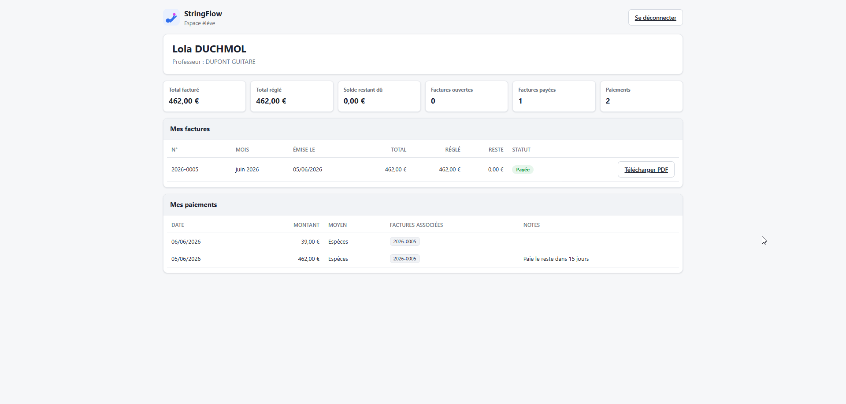Image resolution: width=846 pixels, height=404 pixels.
Task: Click the StringFlow app title text
Action: pos(203,14)
